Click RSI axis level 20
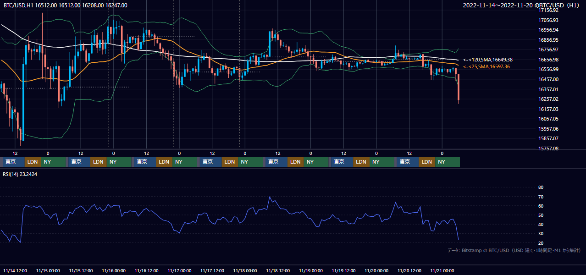The image size is (586, 275). pyautogui.click(x=541, y=243)
